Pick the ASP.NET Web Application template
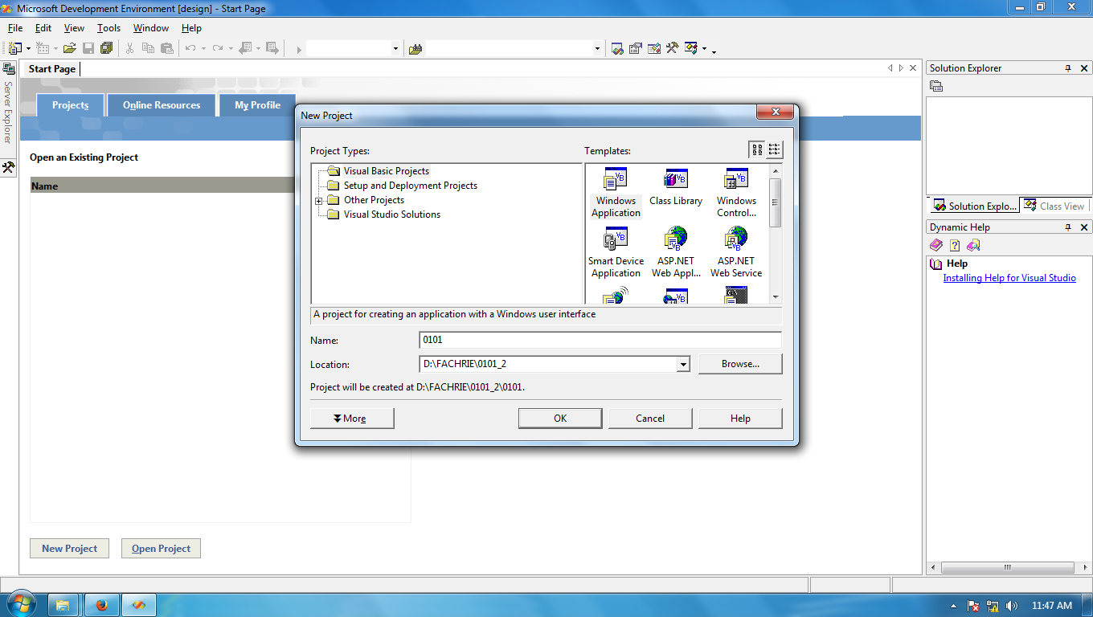This screenshot has height=617, width=1093. coord(676,253)
